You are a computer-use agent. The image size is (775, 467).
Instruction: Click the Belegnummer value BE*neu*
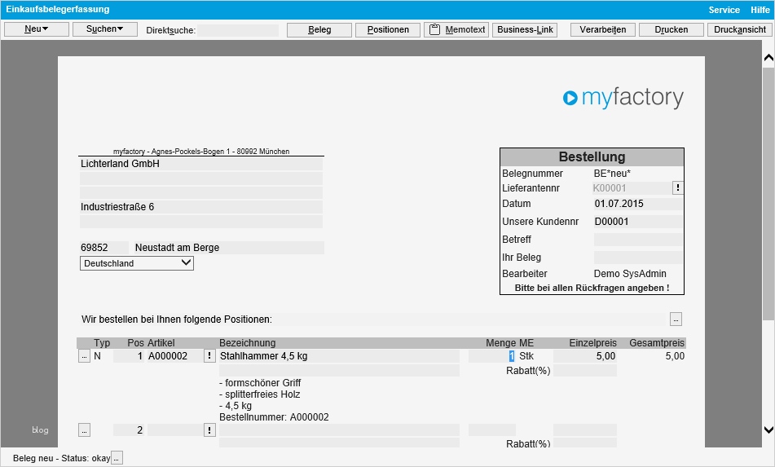pos(612,174)
